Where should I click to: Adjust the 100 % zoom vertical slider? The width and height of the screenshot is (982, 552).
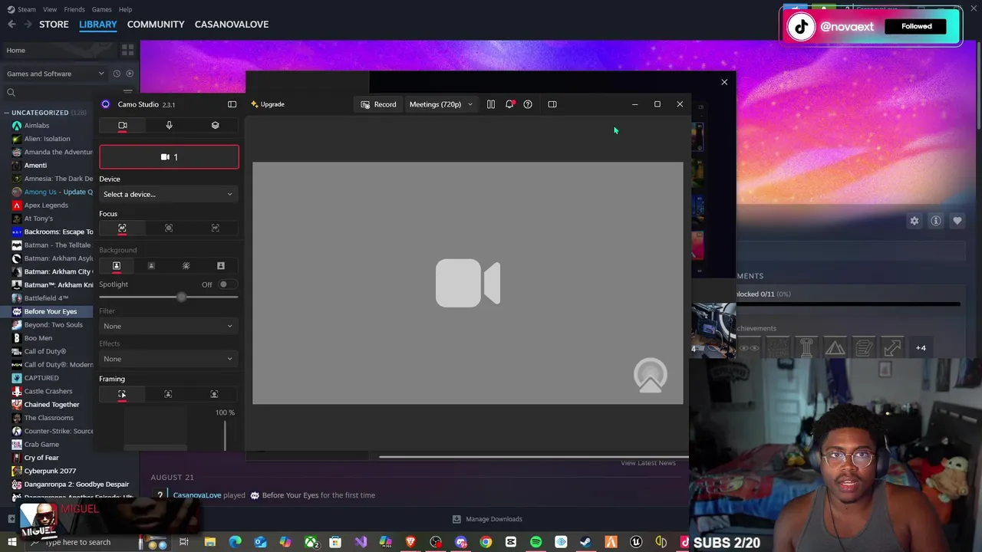click(x=225, y=435)
